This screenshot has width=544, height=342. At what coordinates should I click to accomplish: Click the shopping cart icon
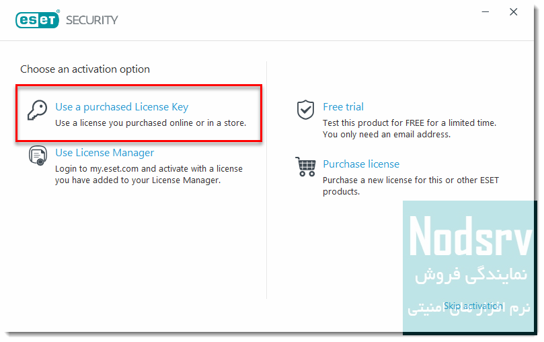point(305,166)
